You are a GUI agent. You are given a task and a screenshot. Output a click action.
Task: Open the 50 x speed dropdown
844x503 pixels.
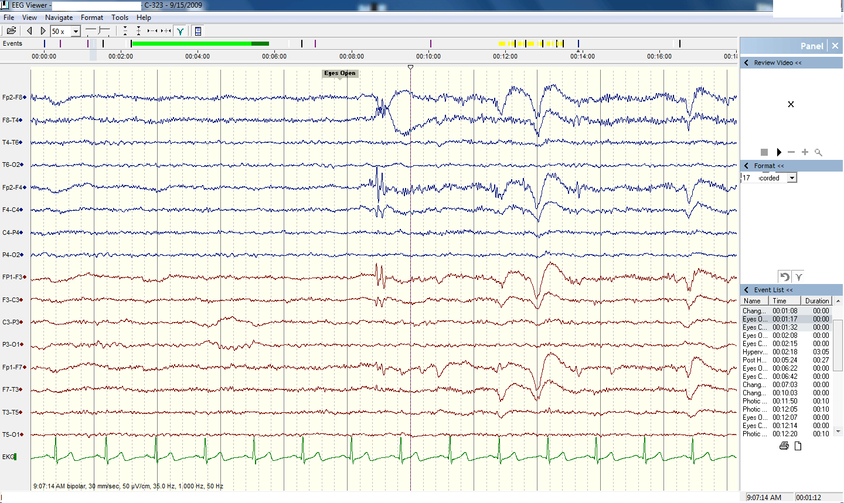(x=76, y=32)
